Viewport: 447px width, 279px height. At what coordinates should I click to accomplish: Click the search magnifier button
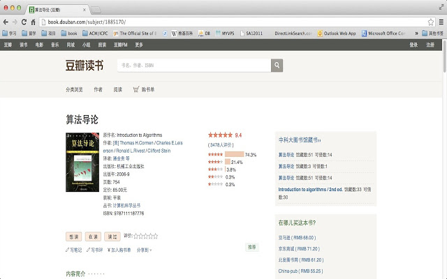277,65
